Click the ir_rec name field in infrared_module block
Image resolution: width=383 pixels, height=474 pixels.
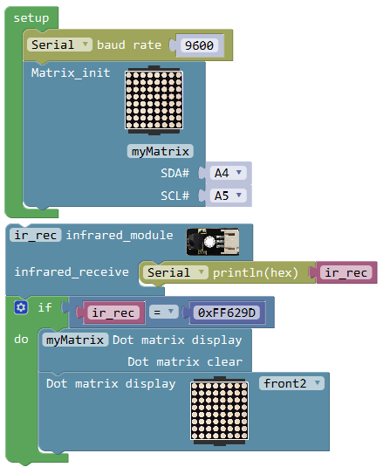pyautogui.click(x=36, y=235)
